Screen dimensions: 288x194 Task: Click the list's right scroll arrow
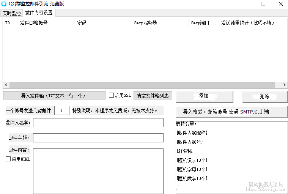(x=285, y=85)
